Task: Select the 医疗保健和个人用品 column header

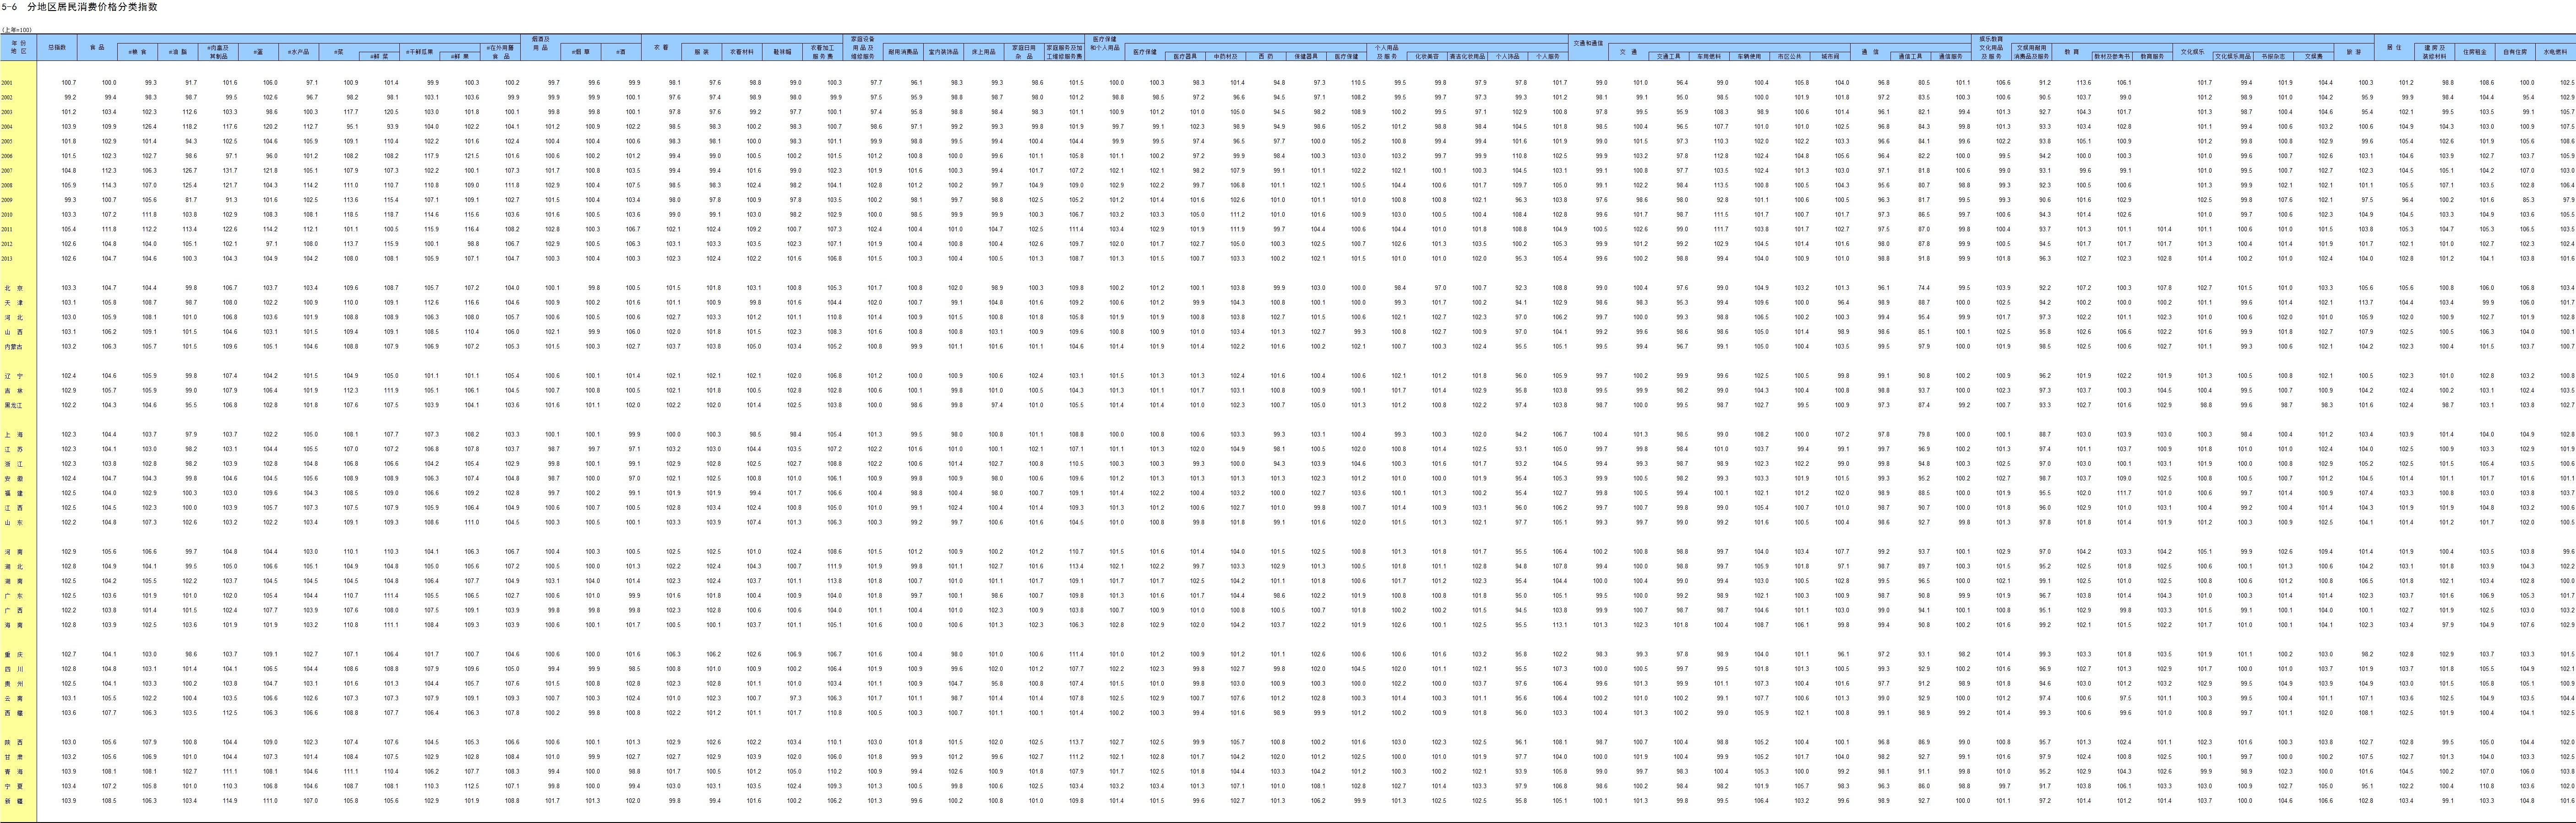Action: pyautogui.click(x=1105, y=43)
